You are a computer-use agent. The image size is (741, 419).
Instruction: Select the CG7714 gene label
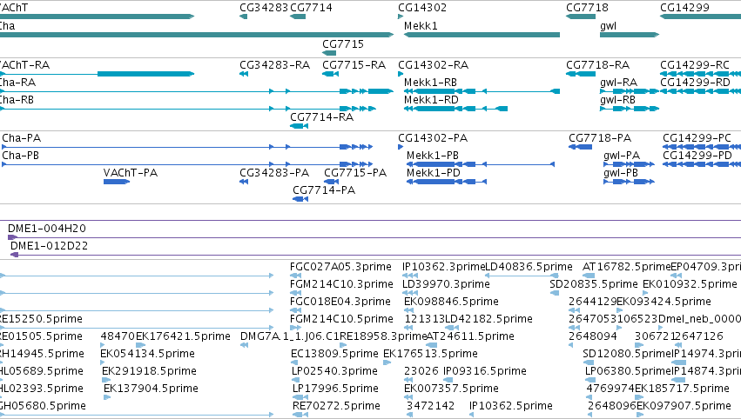click(x=311, y=8)
